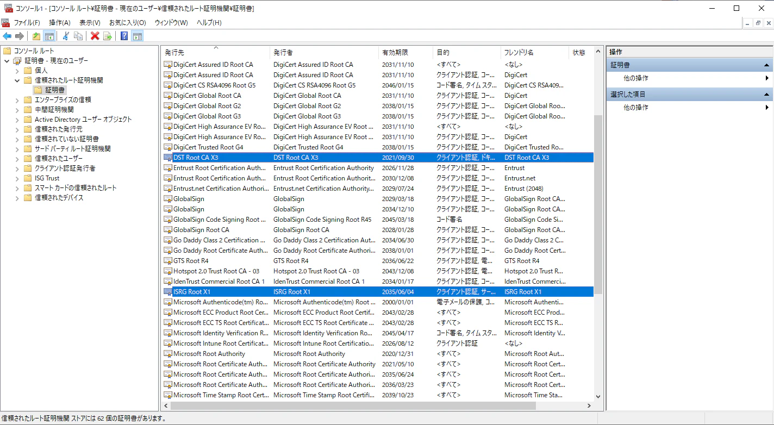The image size is (774, 425).
Task: Toggle the action pane toolbar button
Action: pos(138,36)
